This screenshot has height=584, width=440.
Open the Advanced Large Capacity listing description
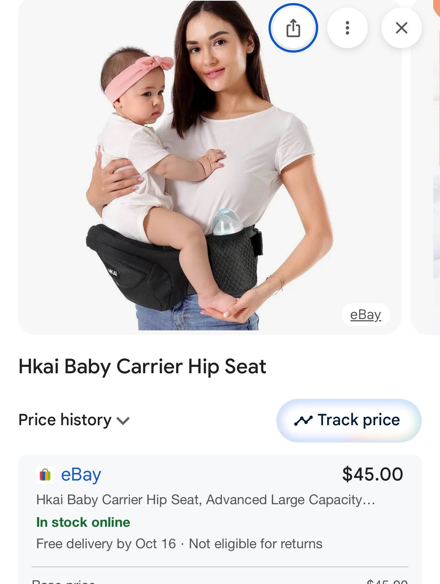[x=206, y=500]
